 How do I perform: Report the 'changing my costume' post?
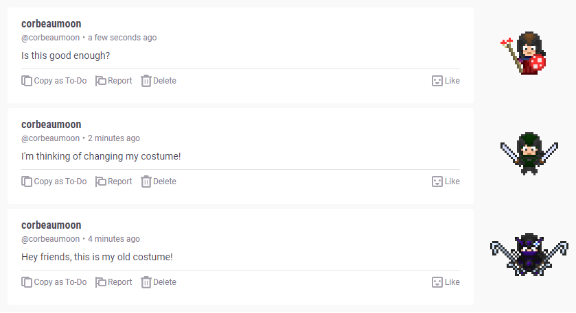[x=113, y=181]
